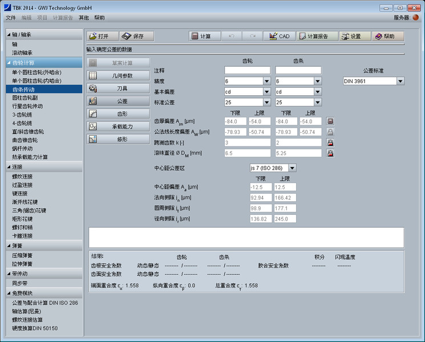Open the 公差标准 DIN 3961 dropdown

tap(400, 81)
